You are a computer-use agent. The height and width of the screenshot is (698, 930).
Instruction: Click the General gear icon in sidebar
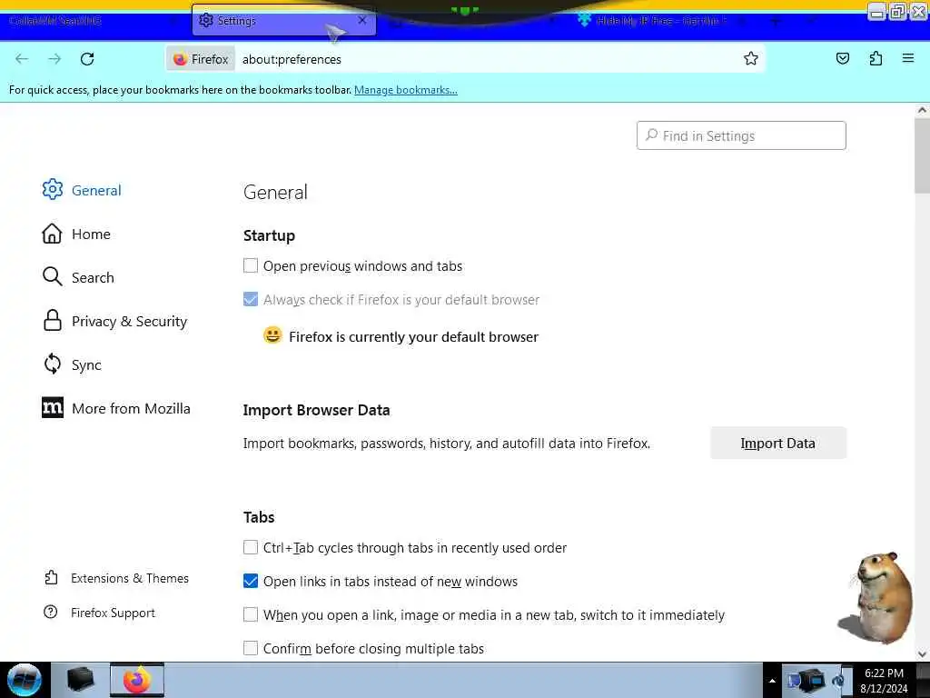[52, 189]
